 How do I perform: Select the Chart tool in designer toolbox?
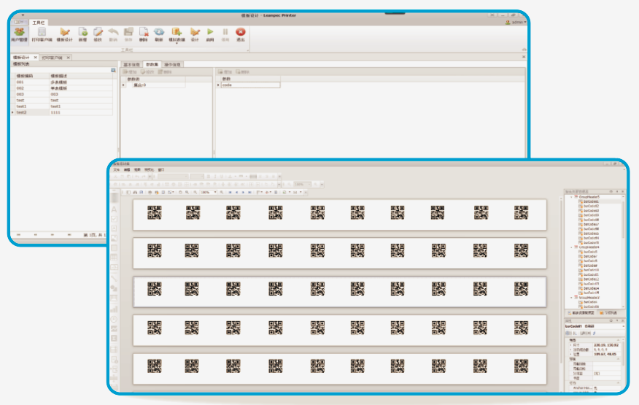[x=114, y=309]
